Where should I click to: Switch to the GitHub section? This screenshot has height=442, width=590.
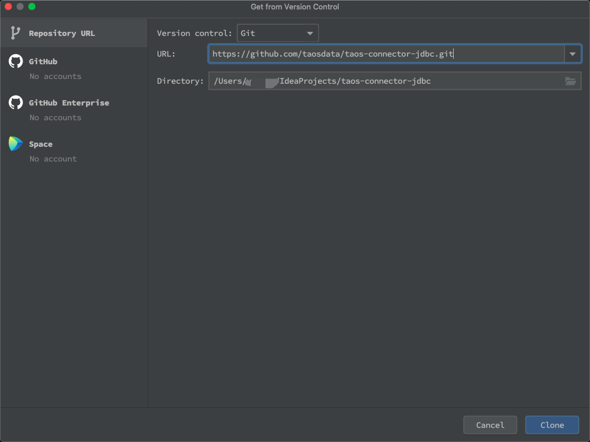click(x=42, y=61)
